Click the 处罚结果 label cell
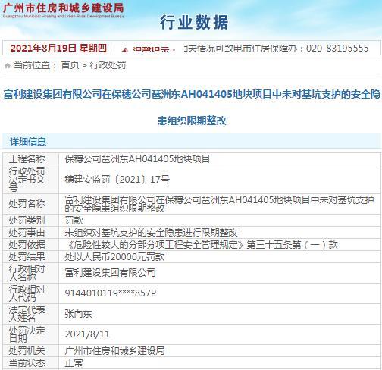The image size is (382, 370). point(30,257)
